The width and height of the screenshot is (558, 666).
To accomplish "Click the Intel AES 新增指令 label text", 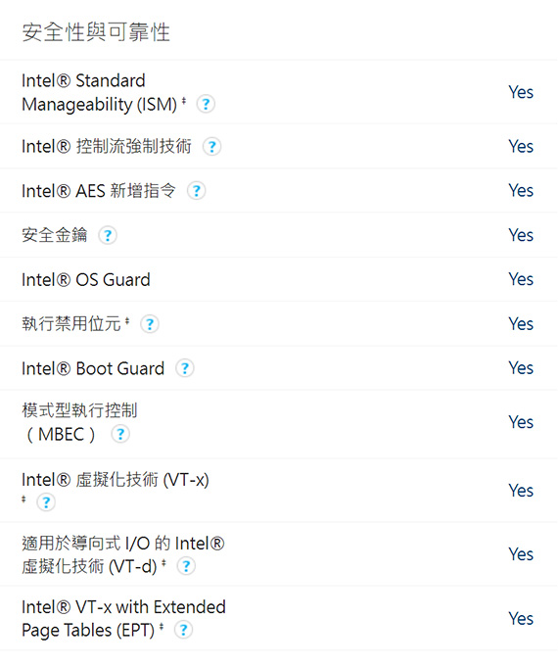I will 99,191.
